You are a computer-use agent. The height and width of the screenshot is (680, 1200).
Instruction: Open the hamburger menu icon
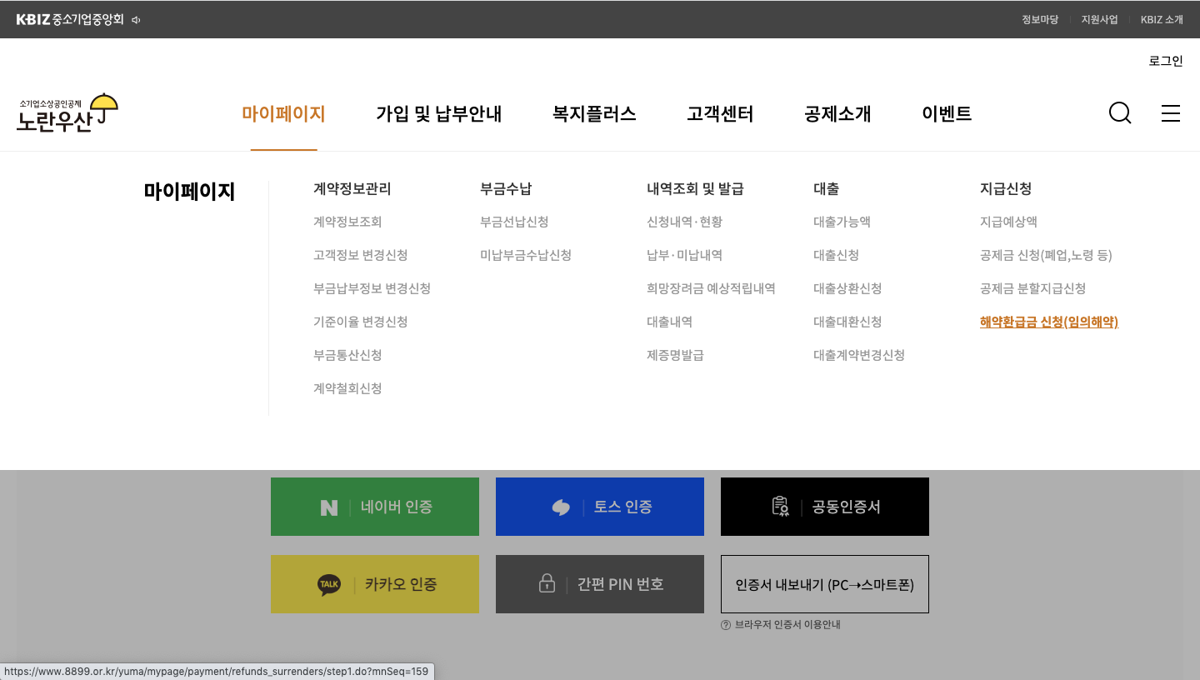click(x=1170, y=113)
